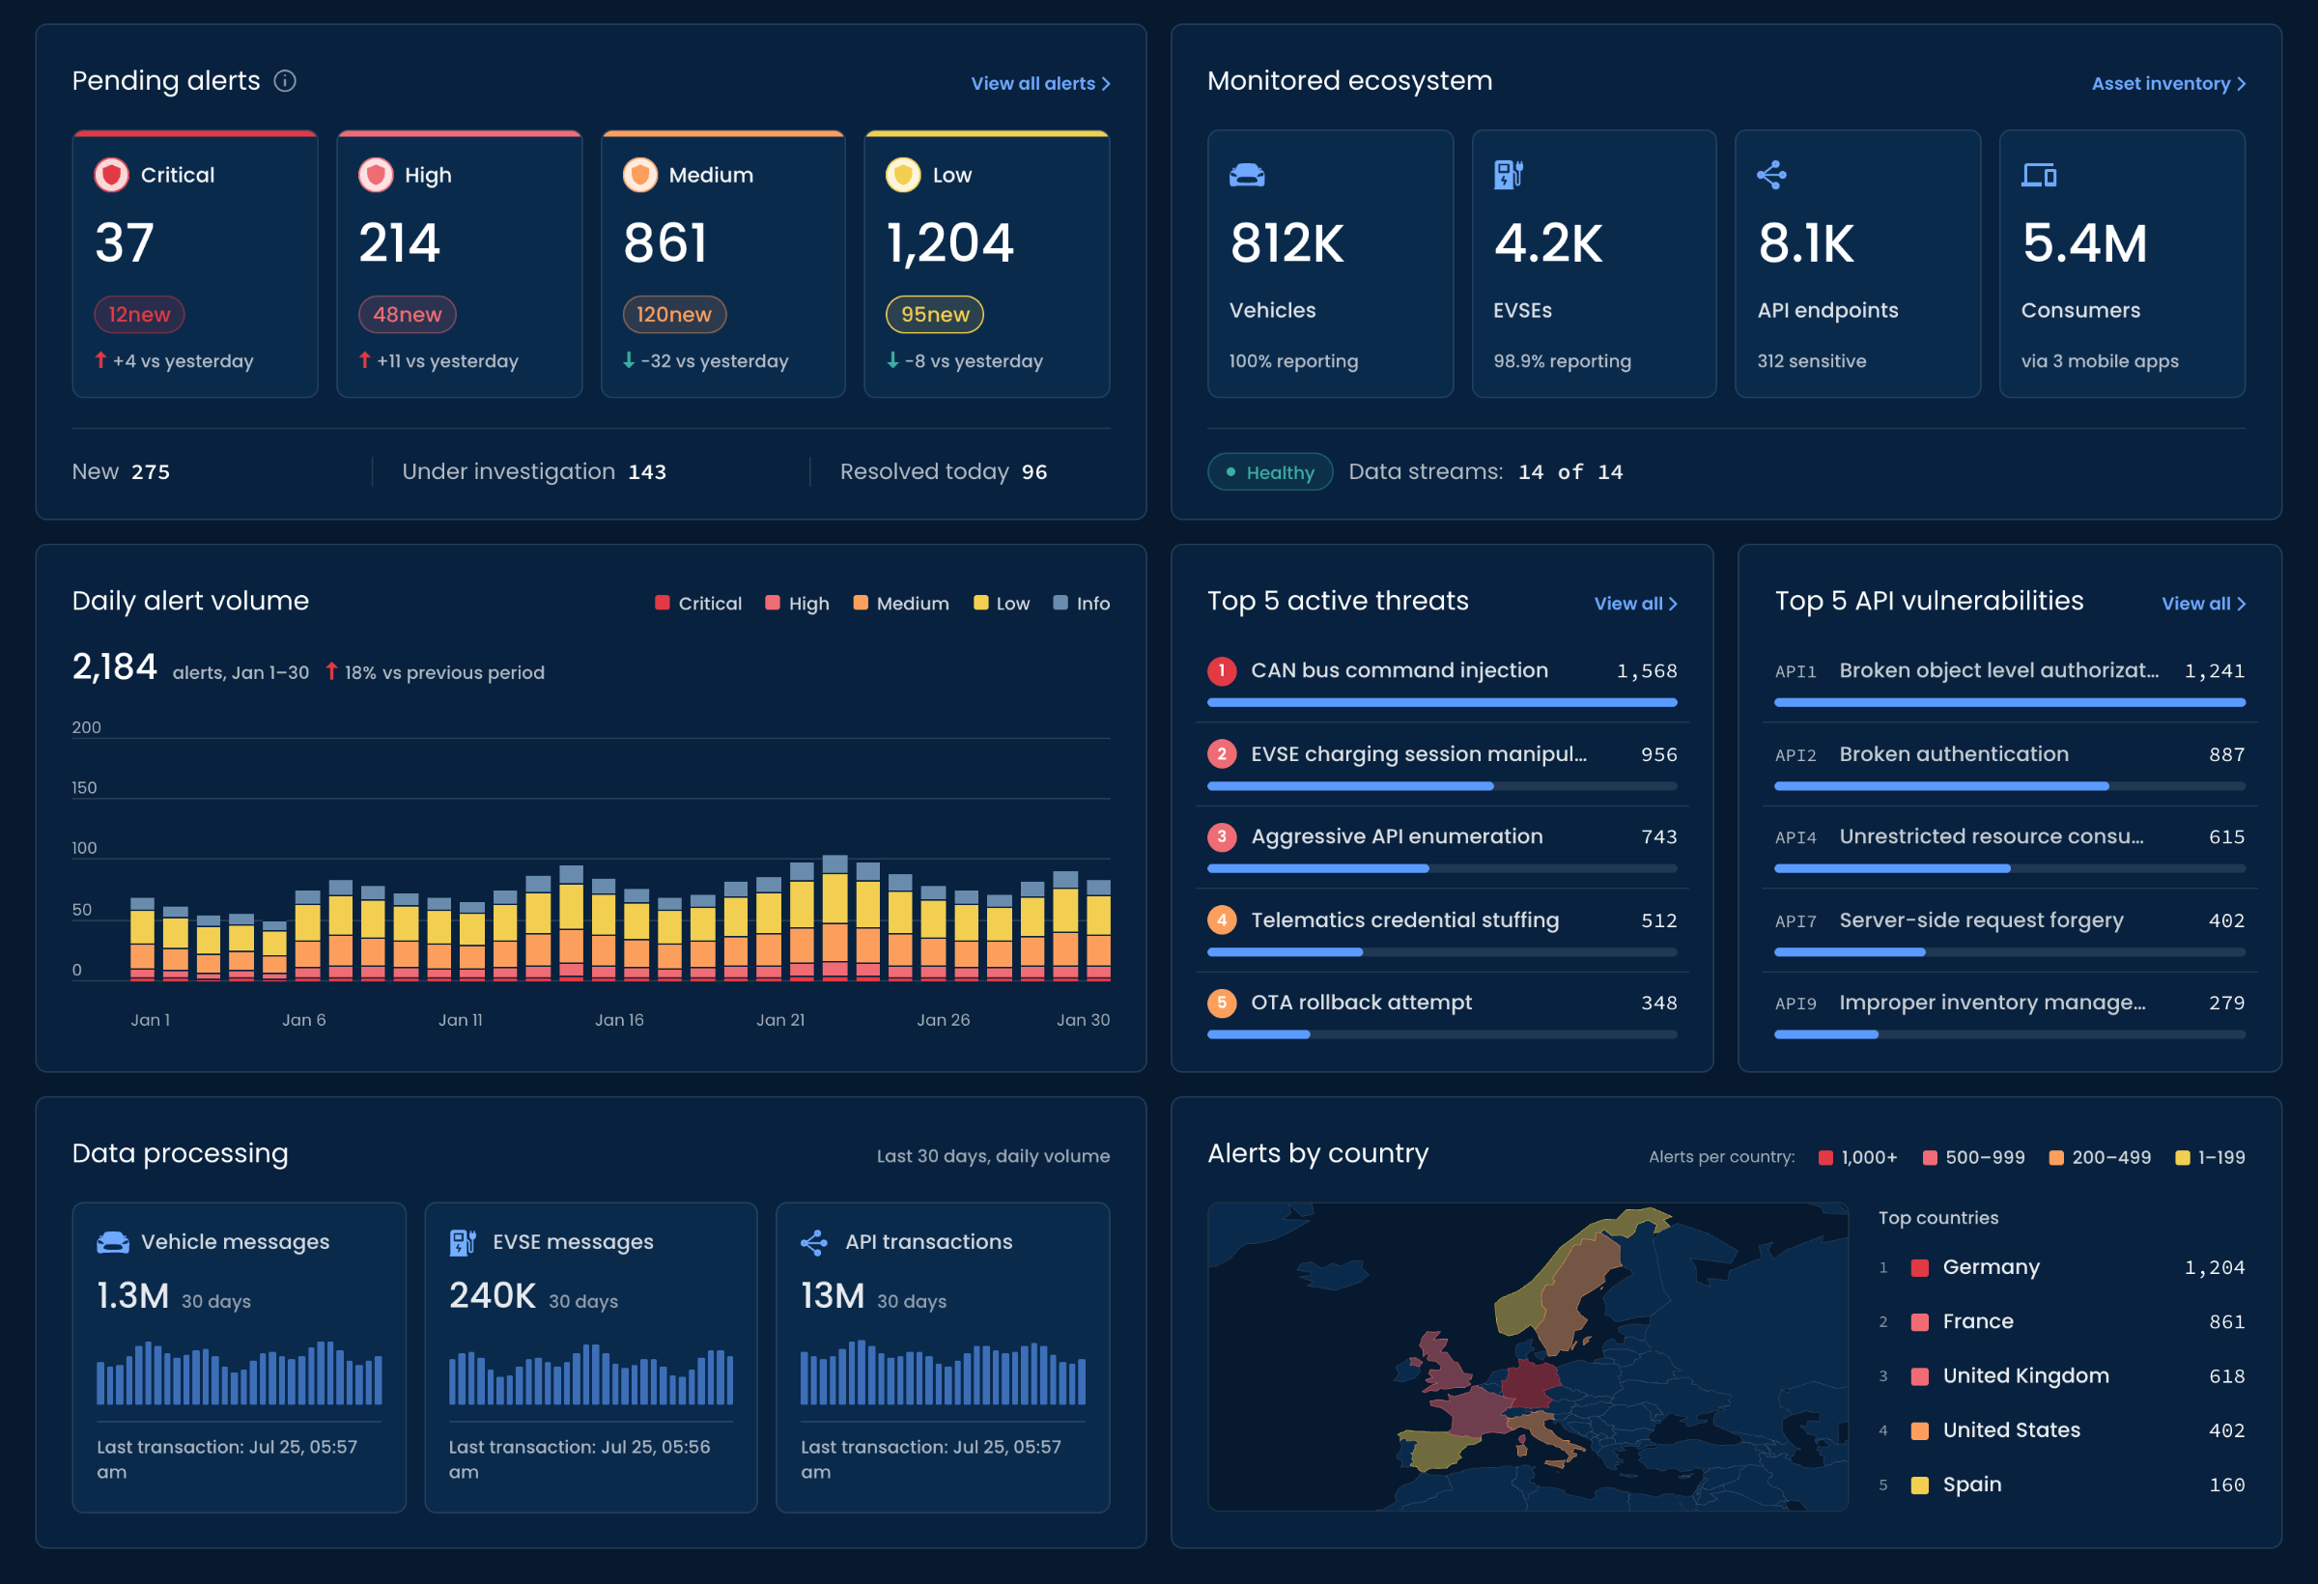Click Aggressive API enumeration threat

coord(1442,847)
